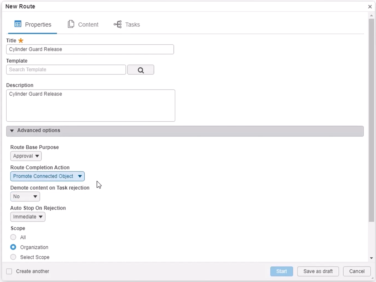376x282 pixels.
Task: Click the scrollbar up arrow
Action: click(371, 16)
